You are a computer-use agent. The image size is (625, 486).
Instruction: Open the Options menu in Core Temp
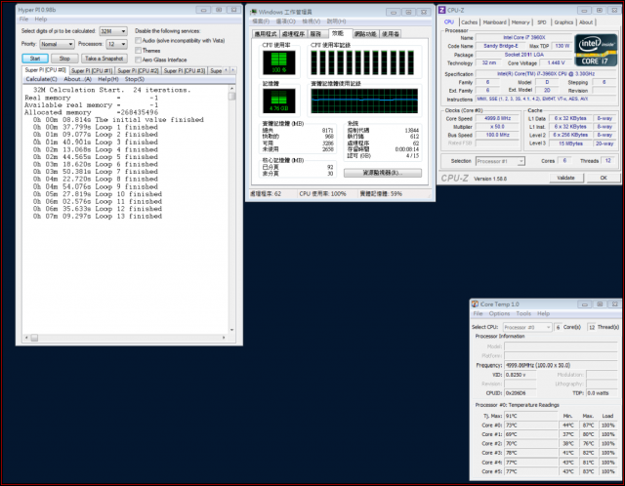(499, 314)
